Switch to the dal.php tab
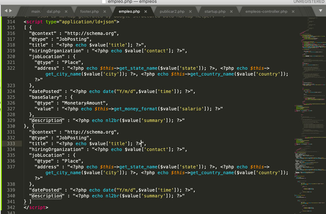 coord(54,12)
